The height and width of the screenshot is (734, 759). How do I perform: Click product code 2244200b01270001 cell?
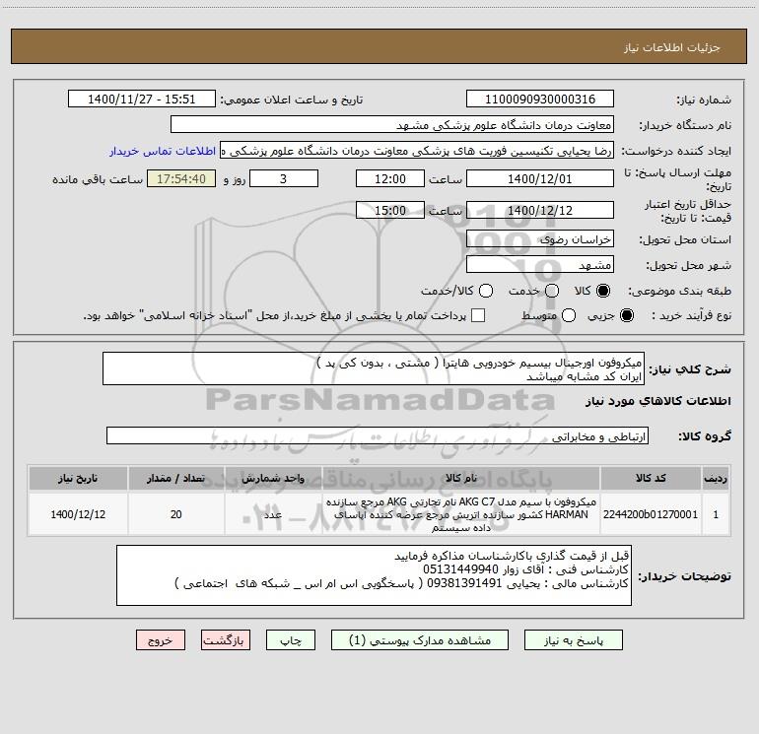pos(651,514)
